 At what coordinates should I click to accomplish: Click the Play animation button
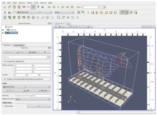[58, 7]
